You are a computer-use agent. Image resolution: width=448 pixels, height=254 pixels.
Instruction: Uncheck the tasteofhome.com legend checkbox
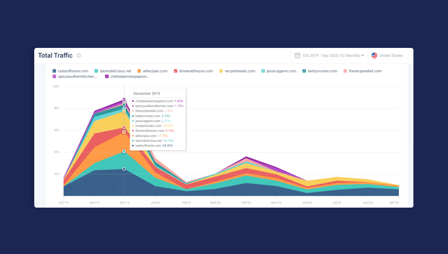54,71
